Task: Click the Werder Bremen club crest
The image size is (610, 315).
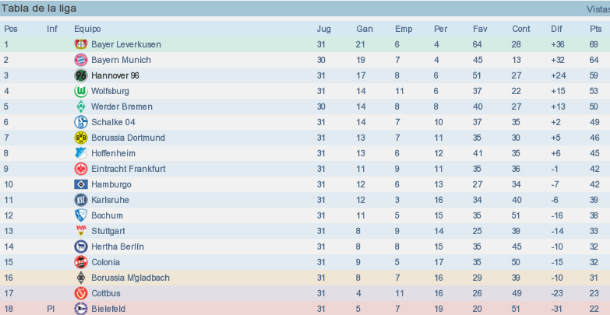Action: tap(81, 107)
